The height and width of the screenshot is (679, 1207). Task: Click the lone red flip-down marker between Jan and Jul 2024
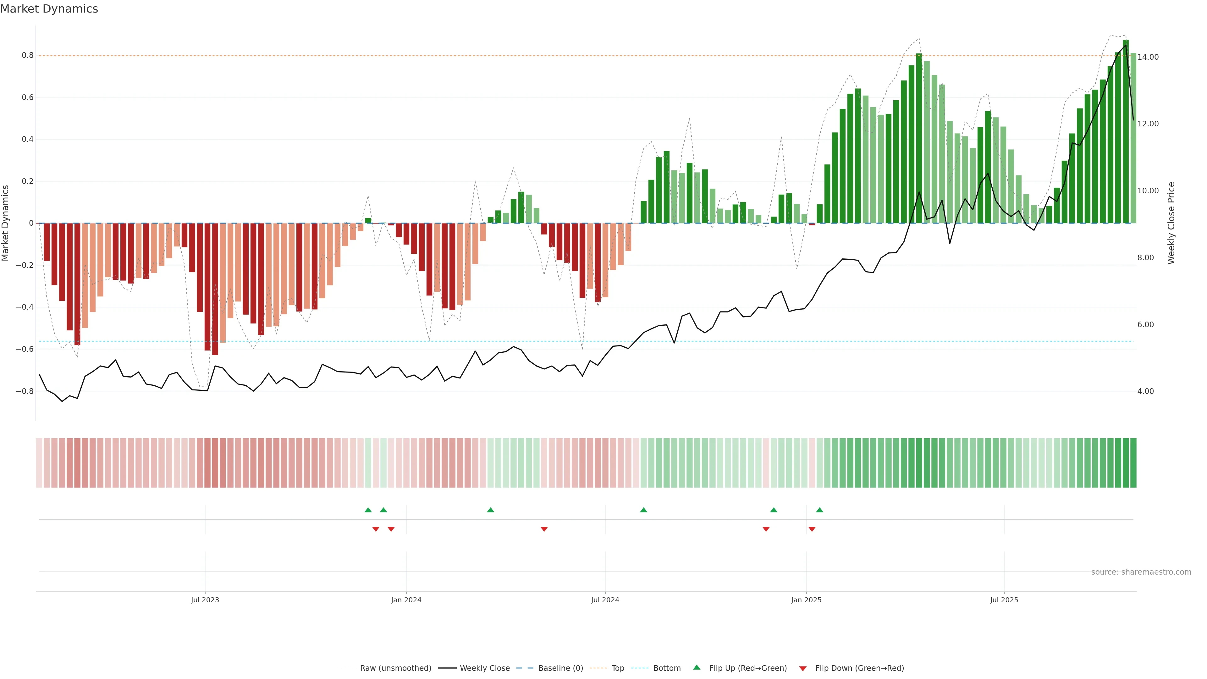click(x=544, y=529)
